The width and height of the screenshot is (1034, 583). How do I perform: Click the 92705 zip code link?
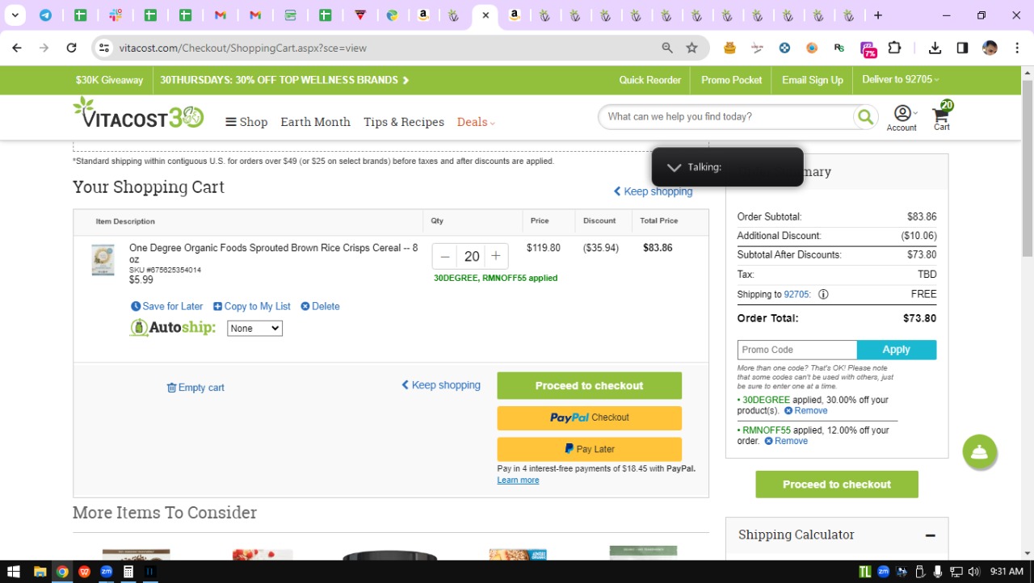[x=797, y=295]
